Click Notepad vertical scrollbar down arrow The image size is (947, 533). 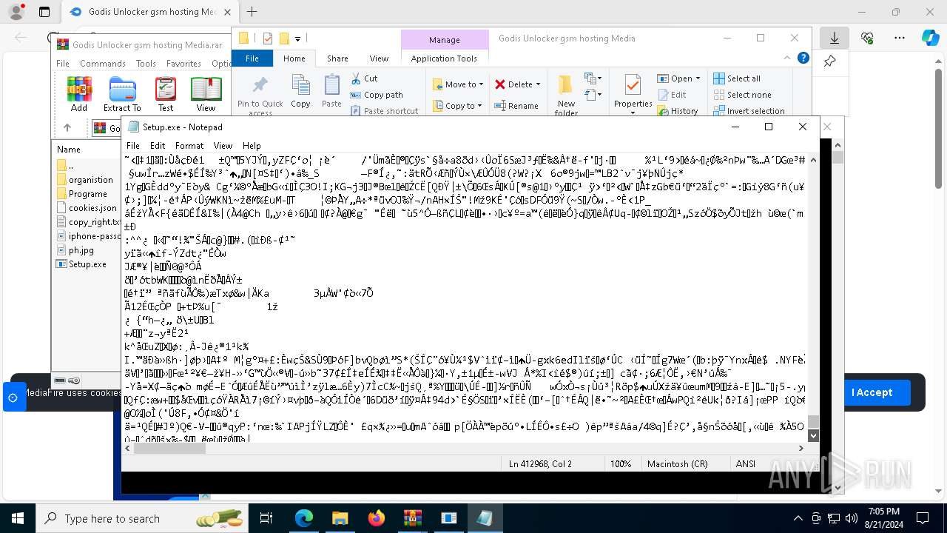point(814,435)
